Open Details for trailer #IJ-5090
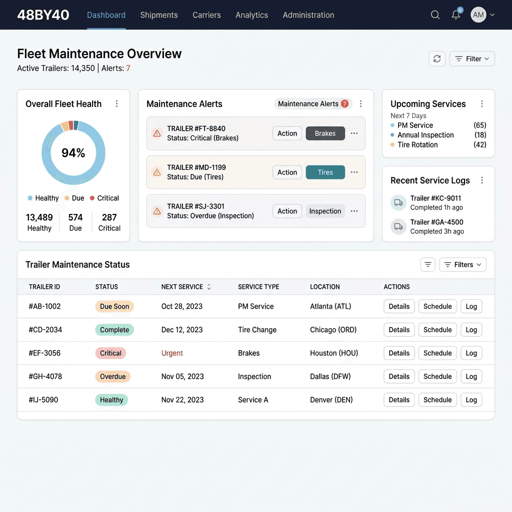512x512 pixels. tap(399, 399)
